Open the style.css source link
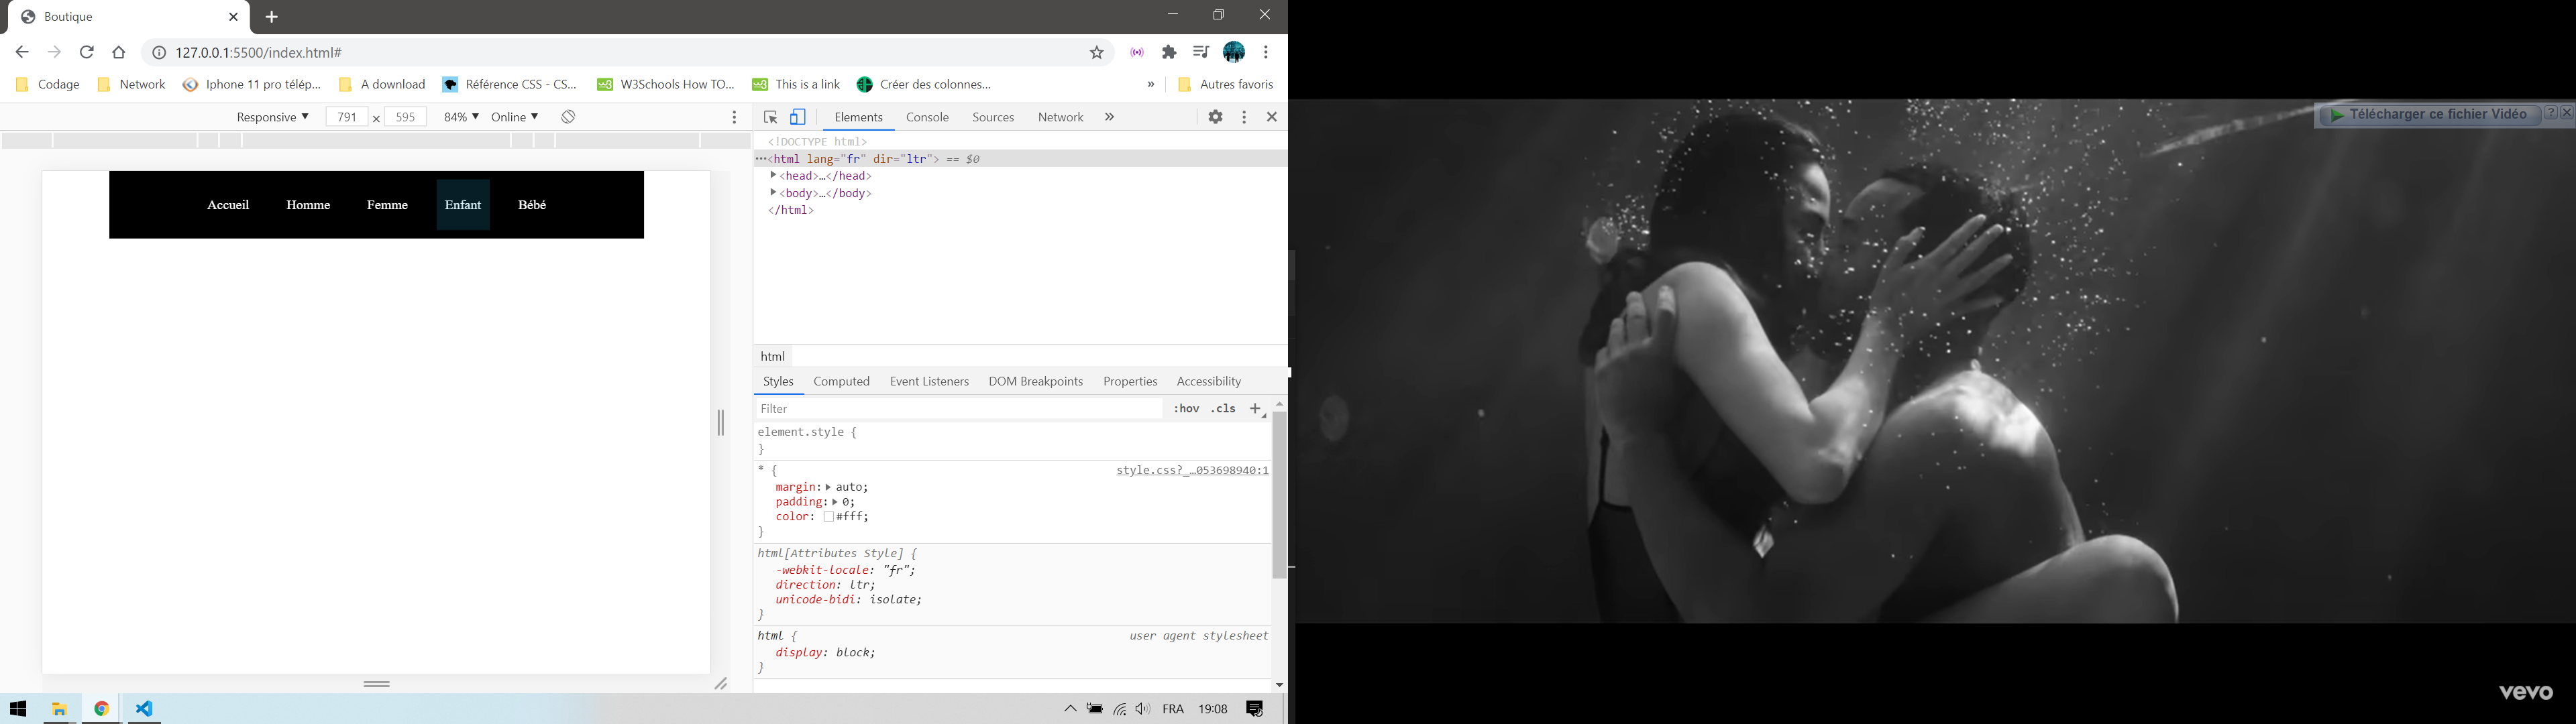 (x=1192, y=470)
